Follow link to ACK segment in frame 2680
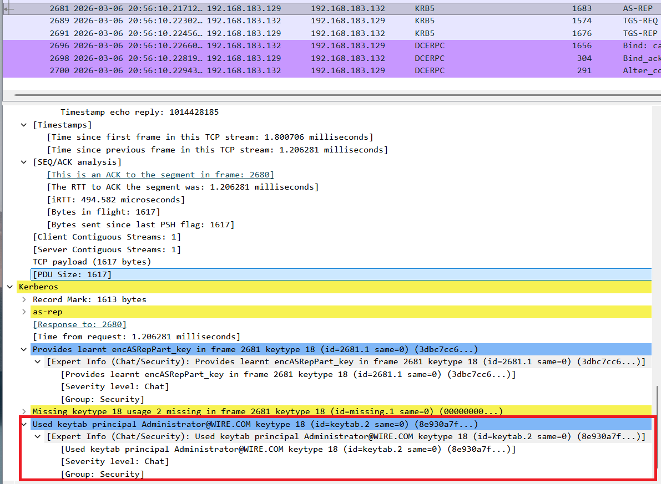661x484 pixels. click(160, 175)
